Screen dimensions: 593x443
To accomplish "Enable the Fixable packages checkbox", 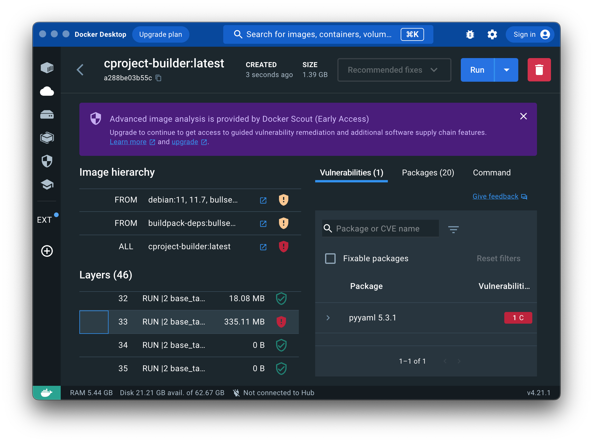I will coord(330,258).
